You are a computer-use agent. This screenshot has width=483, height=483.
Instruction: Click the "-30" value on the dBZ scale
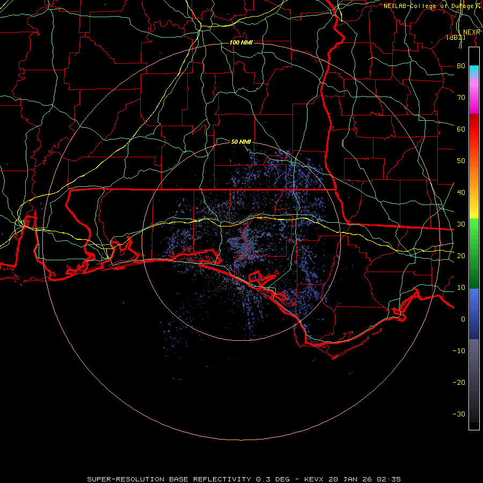(x=459, y=414)
